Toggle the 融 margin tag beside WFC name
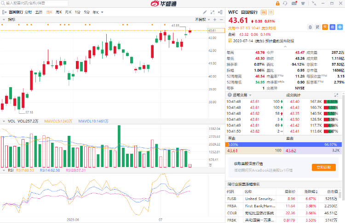 click(263, 12)
